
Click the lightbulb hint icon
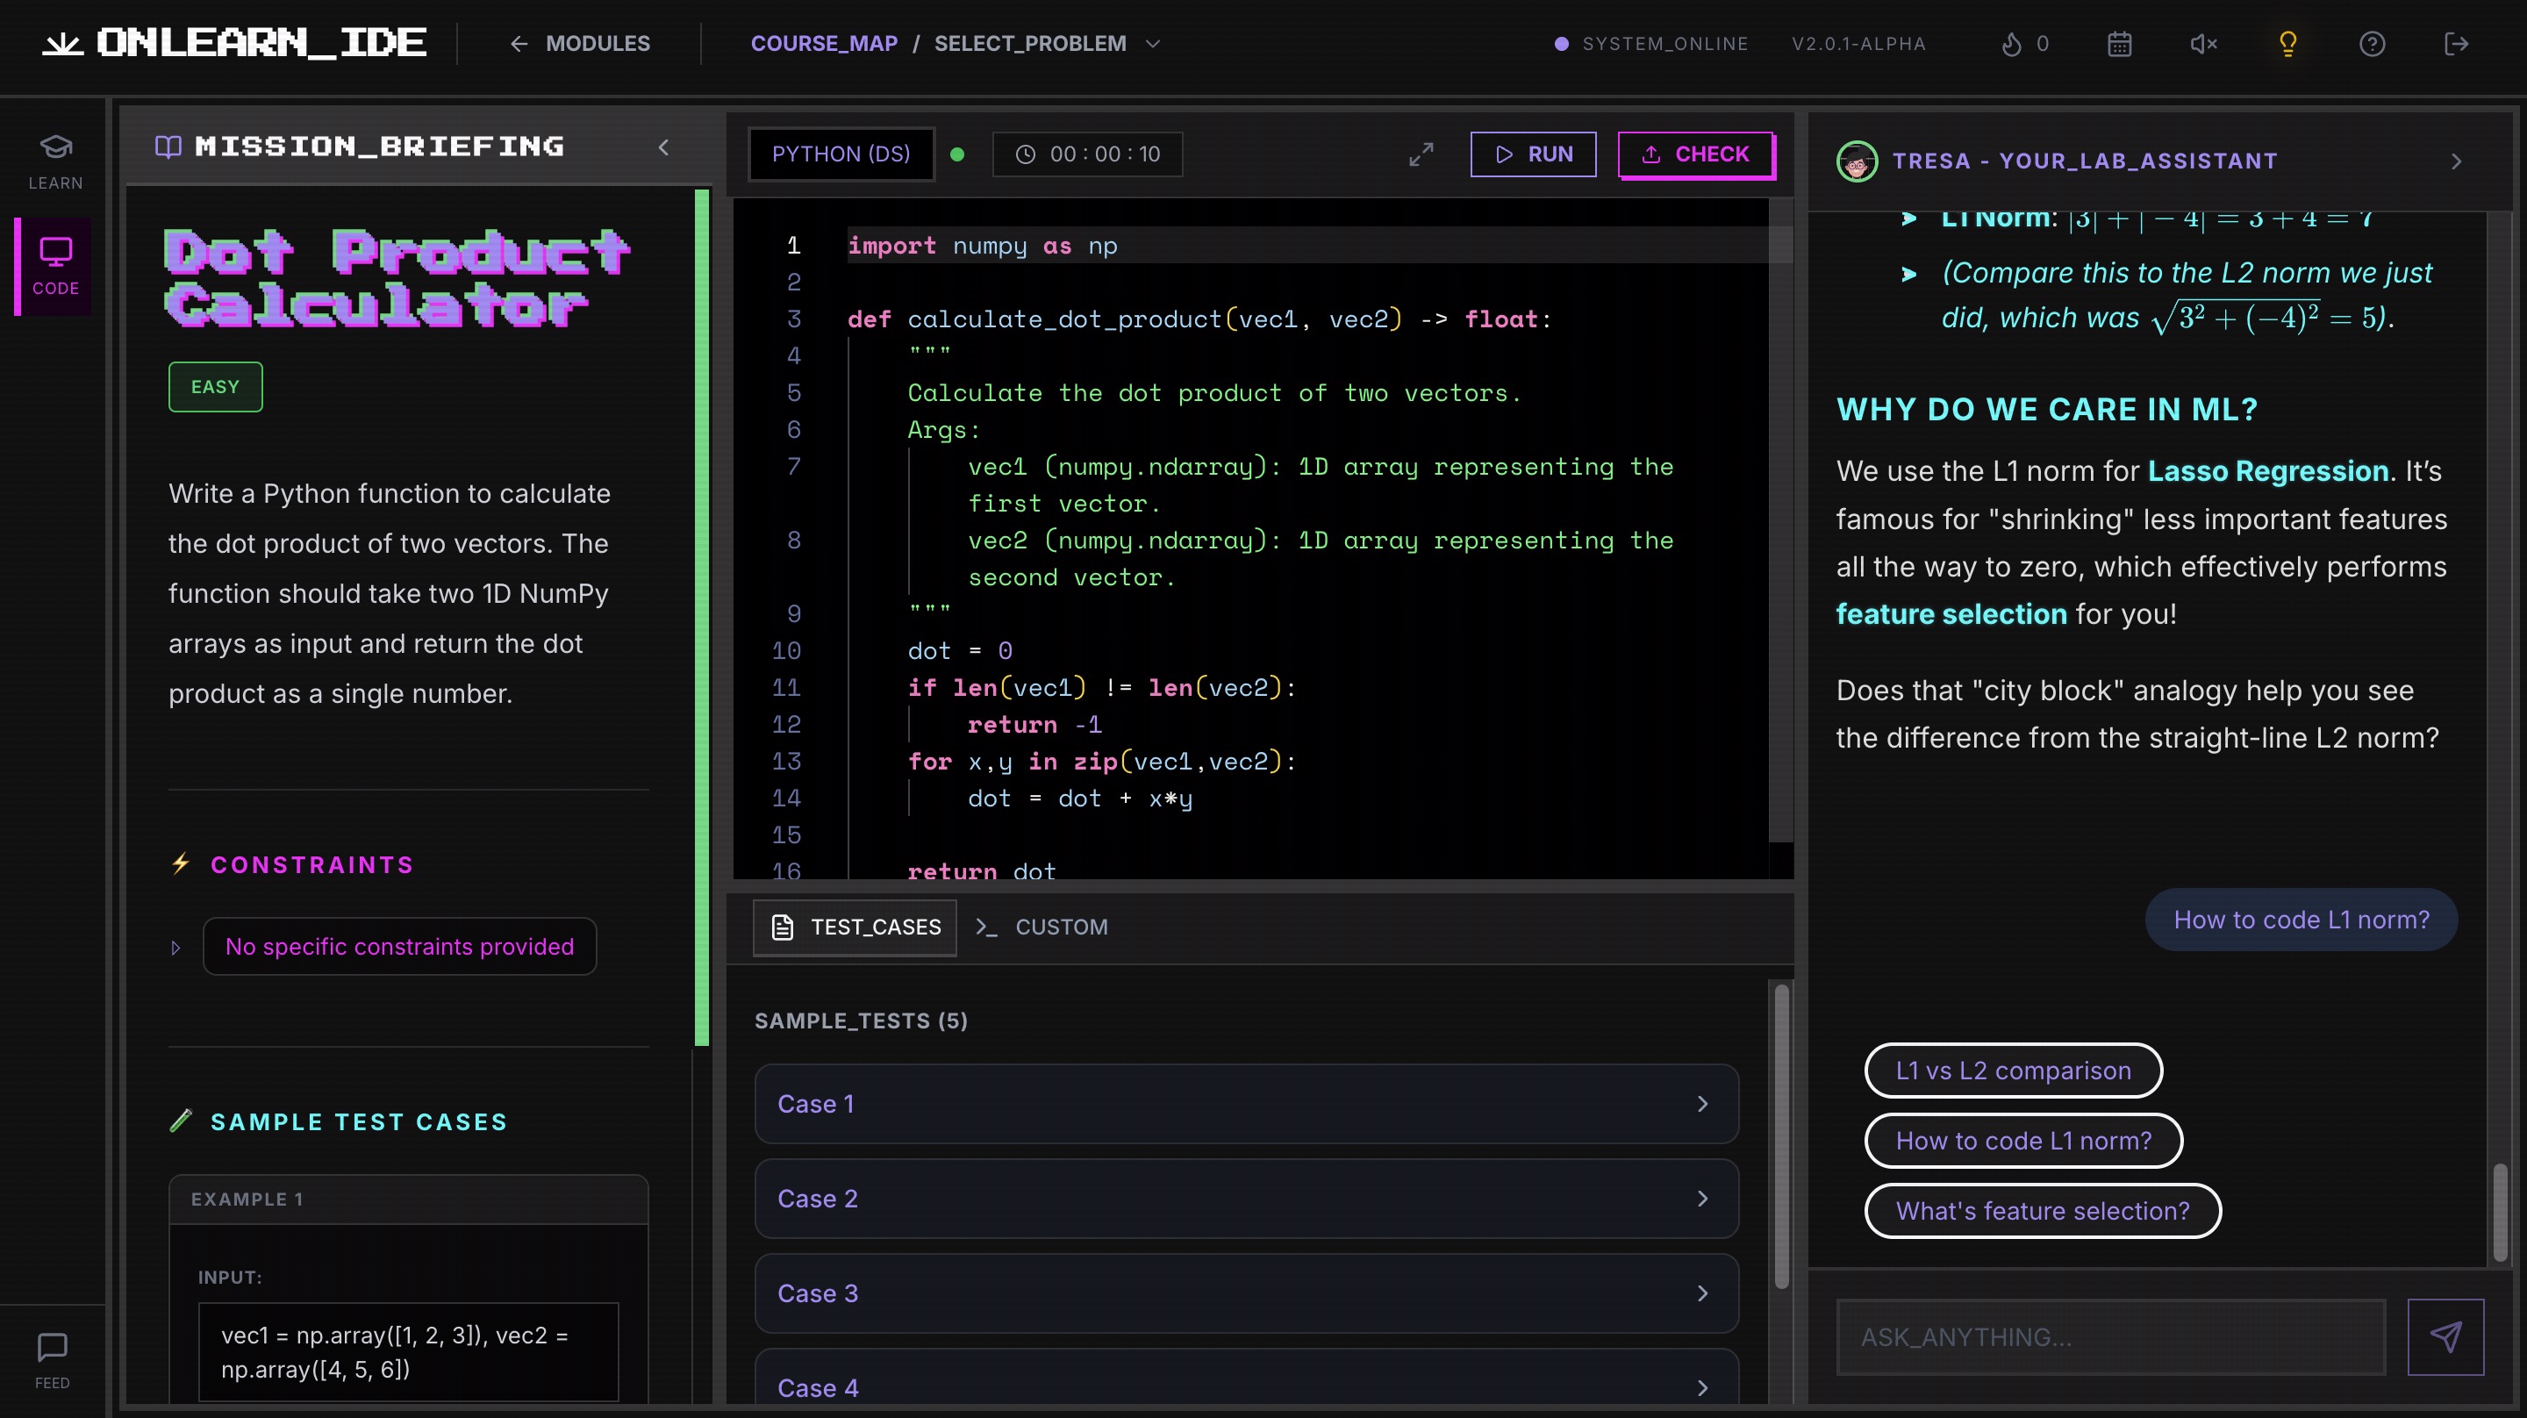tap(2287, 44)
